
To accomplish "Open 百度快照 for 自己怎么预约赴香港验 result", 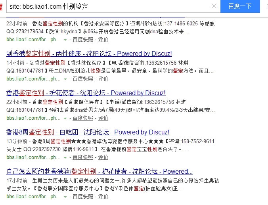I will 83,197.
